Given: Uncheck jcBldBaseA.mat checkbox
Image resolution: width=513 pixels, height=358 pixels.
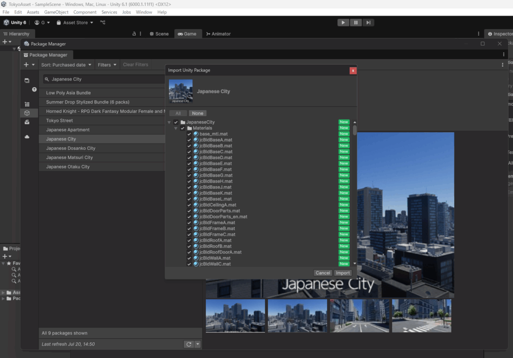Looking at the screenshot, I should pos(189,140).
